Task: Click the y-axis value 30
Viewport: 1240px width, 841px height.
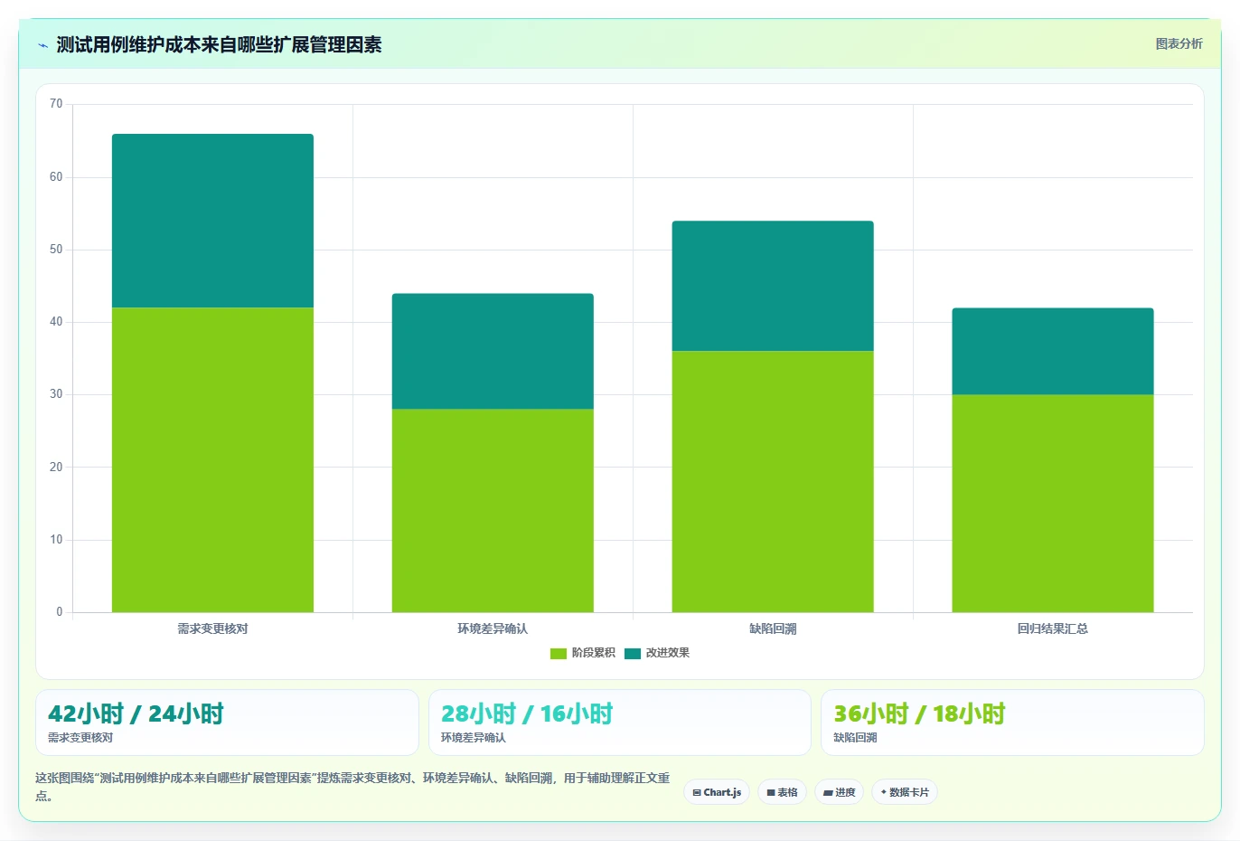Action: (56, 394)
